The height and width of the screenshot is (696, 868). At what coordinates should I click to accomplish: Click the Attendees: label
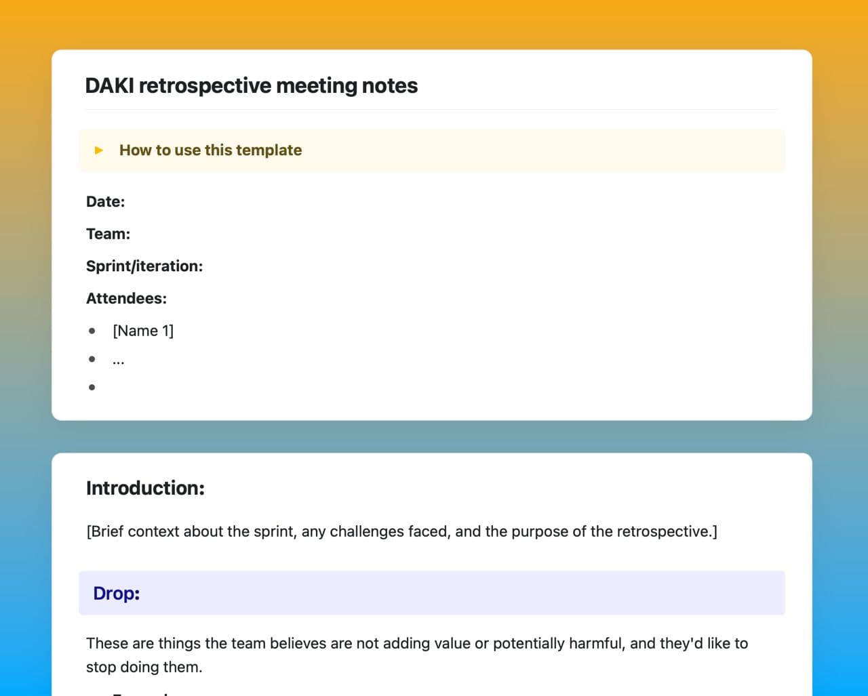coord(126,299)
